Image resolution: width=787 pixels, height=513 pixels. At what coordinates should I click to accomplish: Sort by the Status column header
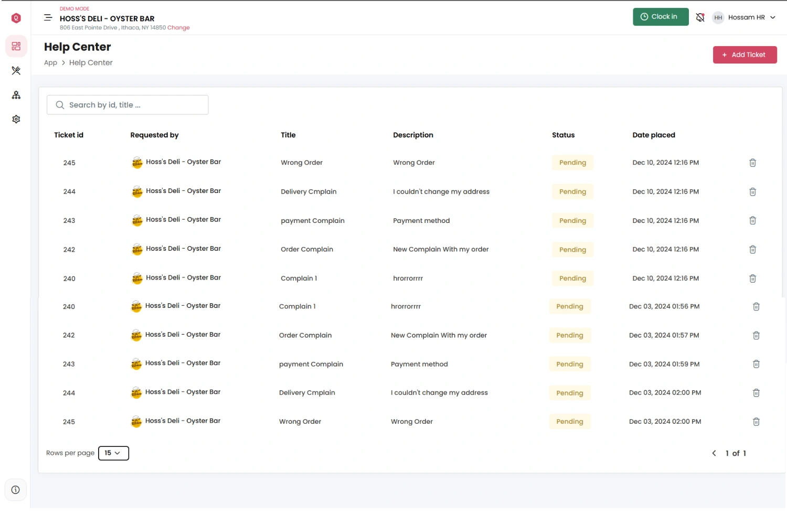(x=563, y=135)
